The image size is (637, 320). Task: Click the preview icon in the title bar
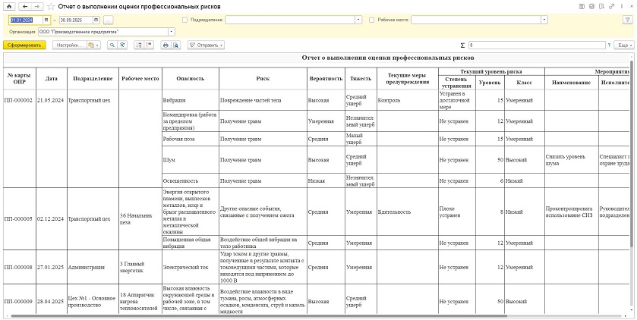point(601,7)
